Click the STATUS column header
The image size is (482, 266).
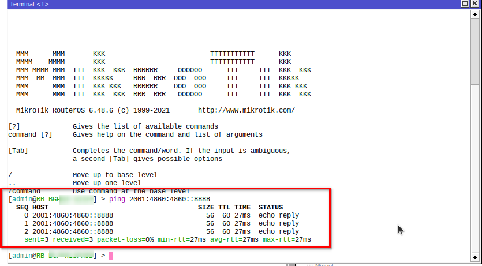coord(271,207)
